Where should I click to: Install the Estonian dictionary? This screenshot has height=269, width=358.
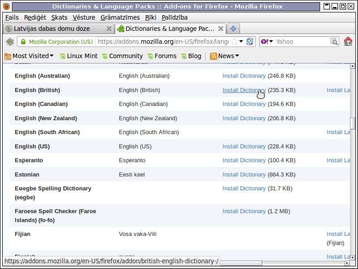[244, 175]
